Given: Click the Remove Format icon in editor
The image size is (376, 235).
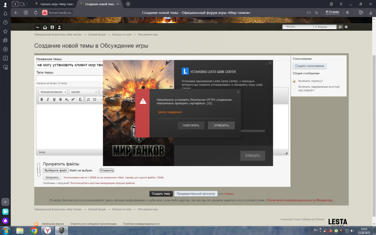Looking at the screenshot, I should pos(80,99).
